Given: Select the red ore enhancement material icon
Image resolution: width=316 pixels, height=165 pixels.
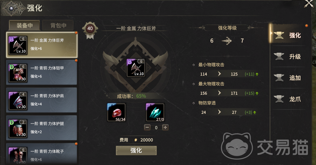Looking at the screenshot, I should tap(116, 112).
